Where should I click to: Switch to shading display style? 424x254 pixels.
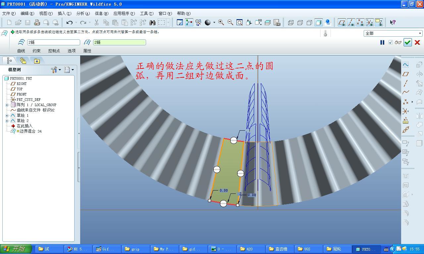pyautogui.click(x=319, y=22)
